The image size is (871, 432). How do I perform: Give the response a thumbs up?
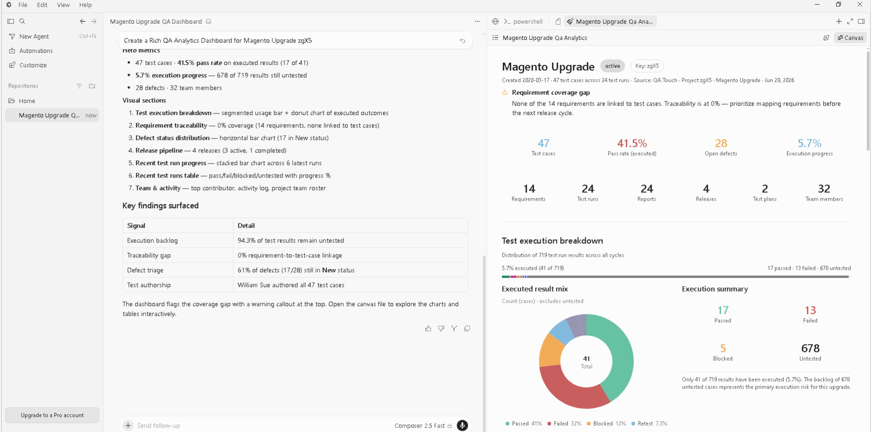[x=428, y=329]
